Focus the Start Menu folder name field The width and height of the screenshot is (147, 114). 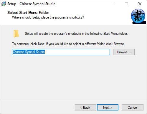click(61, 52)
